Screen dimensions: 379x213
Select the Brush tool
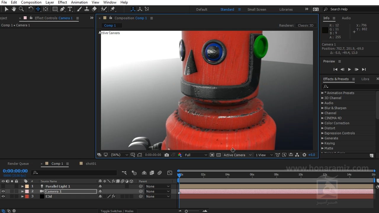(79, 9)
